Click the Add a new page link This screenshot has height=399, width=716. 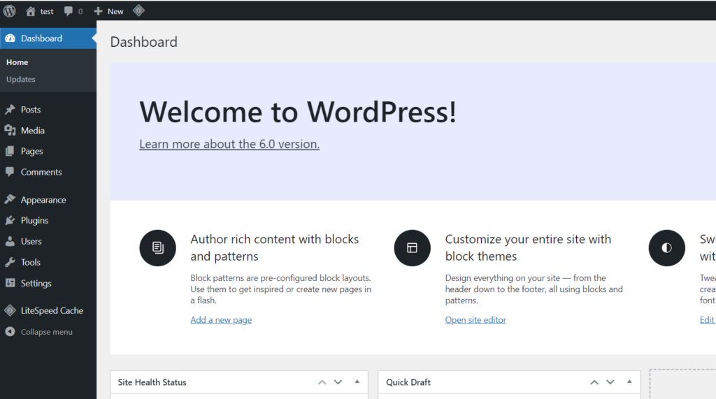(221, 320)
